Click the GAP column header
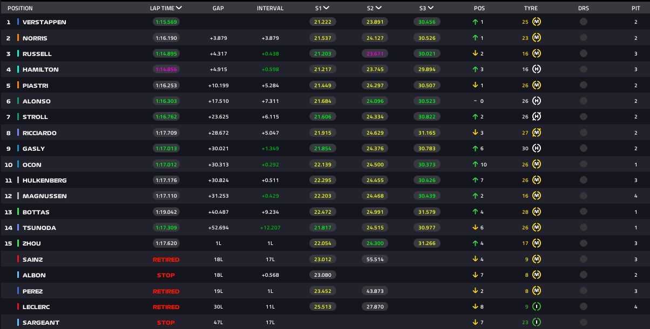Image resolution: width=650 pixels, height=329 pixels. click(218, 9)
